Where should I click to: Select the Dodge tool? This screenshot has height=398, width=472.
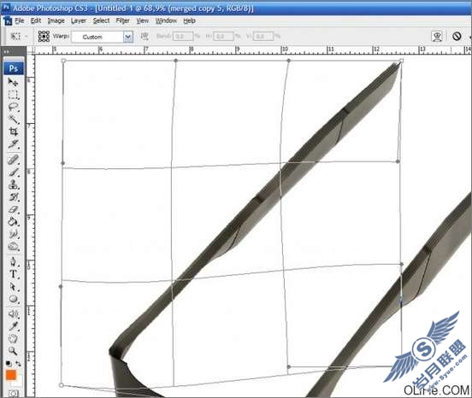tap(13, 247)
